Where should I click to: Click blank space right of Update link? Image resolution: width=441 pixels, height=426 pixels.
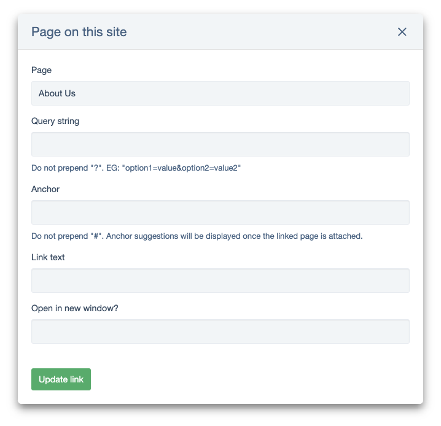pyautogui.click(x=246, y=379)
